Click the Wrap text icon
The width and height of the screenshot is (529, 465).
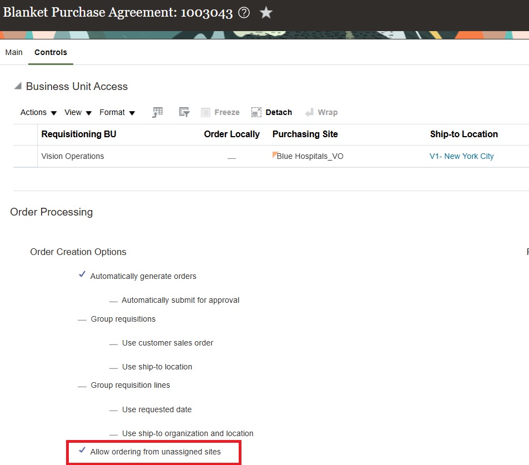(x=309, y=112)
